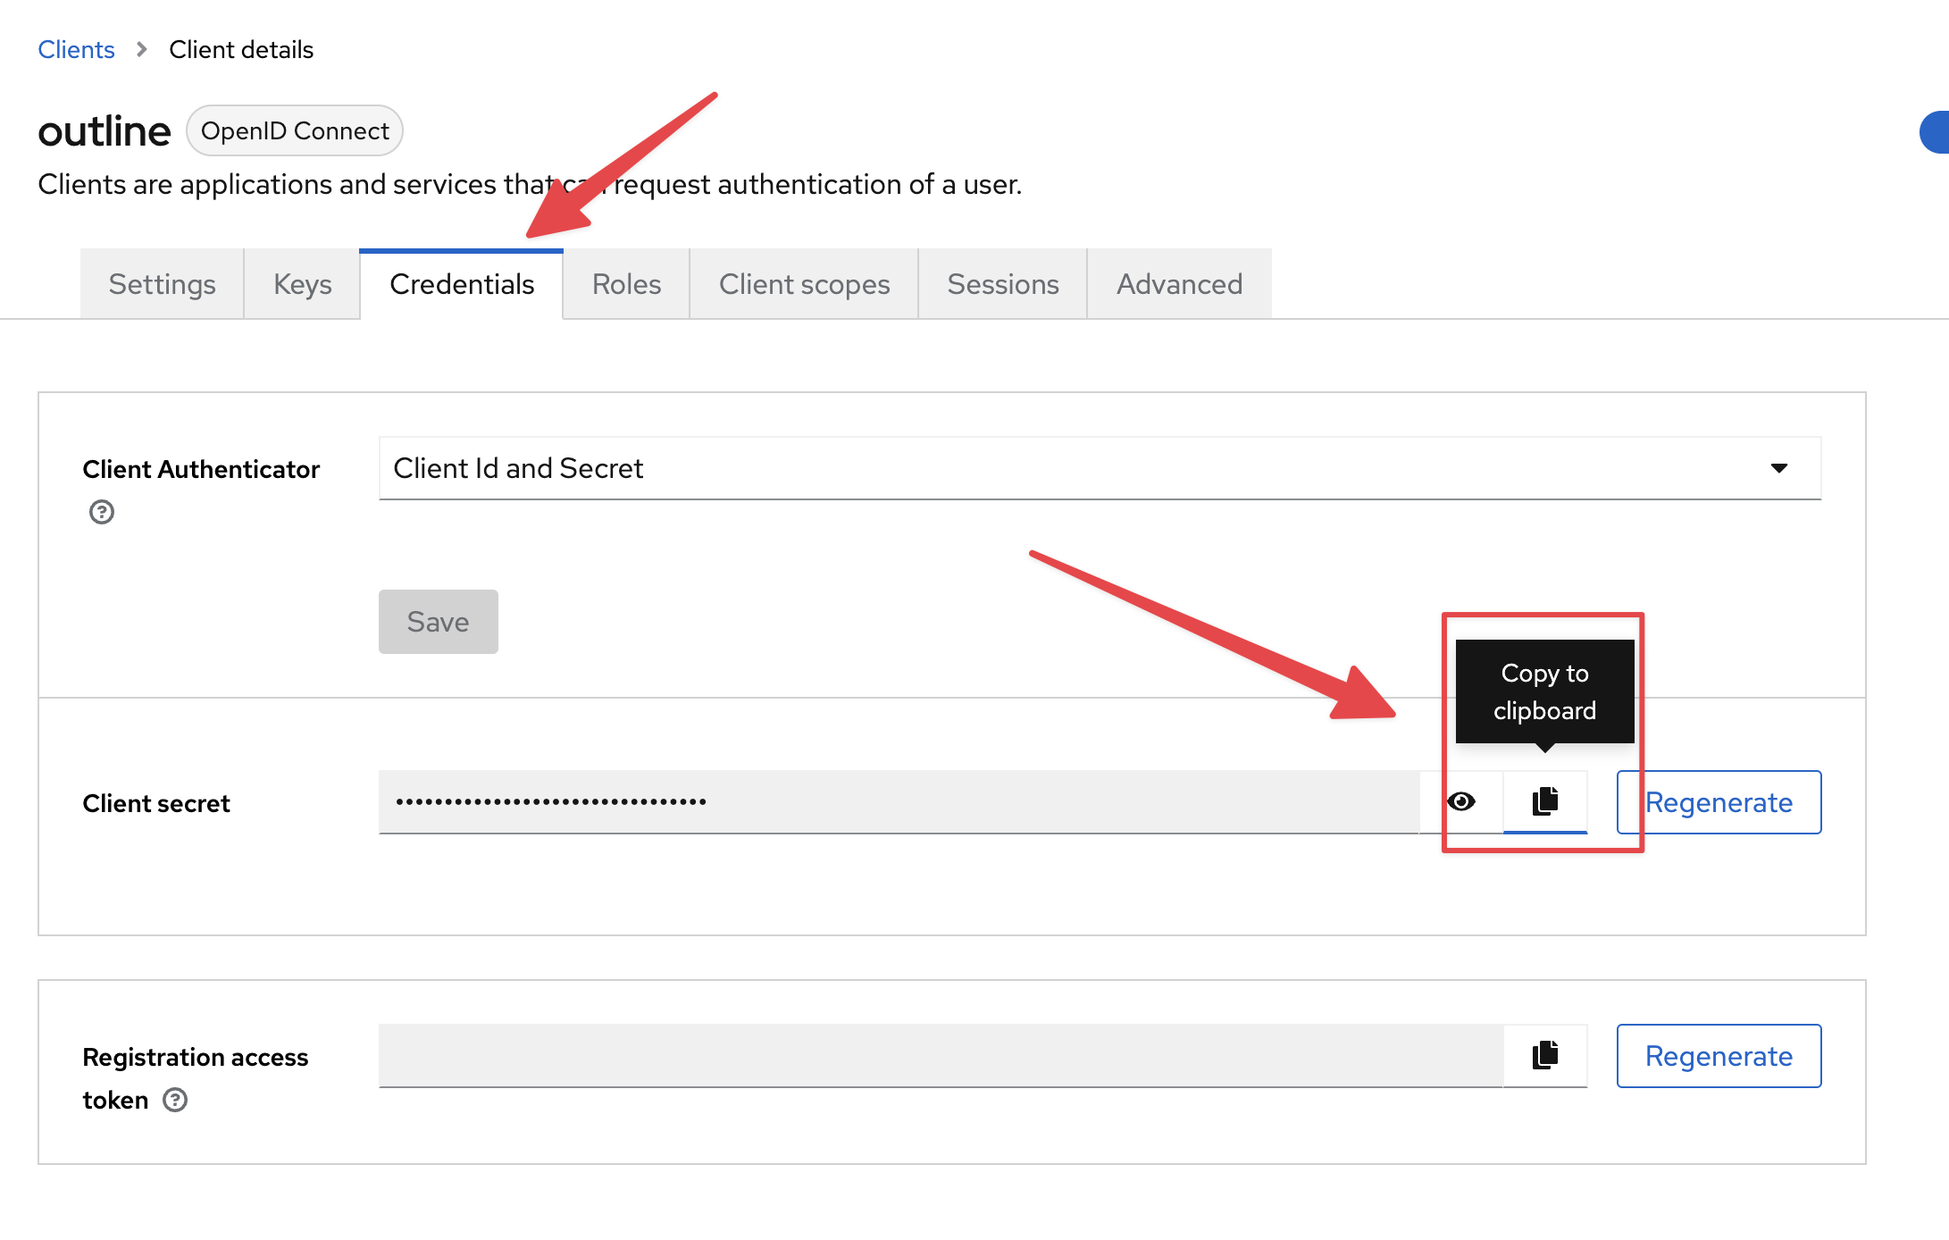
Task: Switch to the Settings tab
Action: pyautogui.click(x=162, y=284)
